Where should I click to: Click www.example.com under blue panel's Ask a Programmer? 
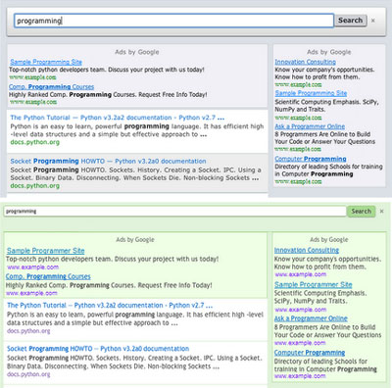pos(298,149)
